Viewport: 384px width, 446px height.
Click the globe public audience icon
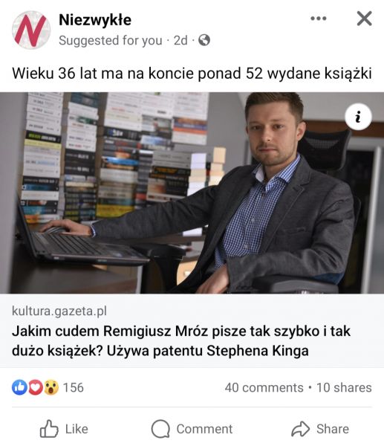point(204,40)
